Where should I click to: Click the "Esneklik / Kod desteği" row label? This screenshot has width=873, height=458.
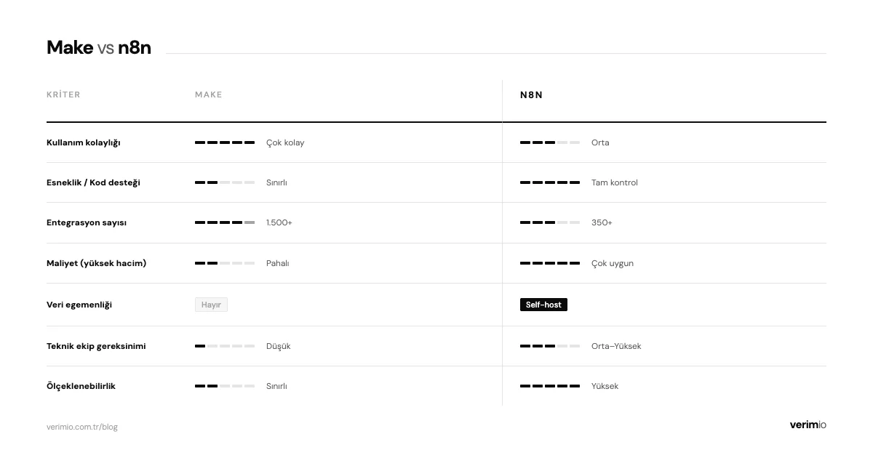pos(93,182)
